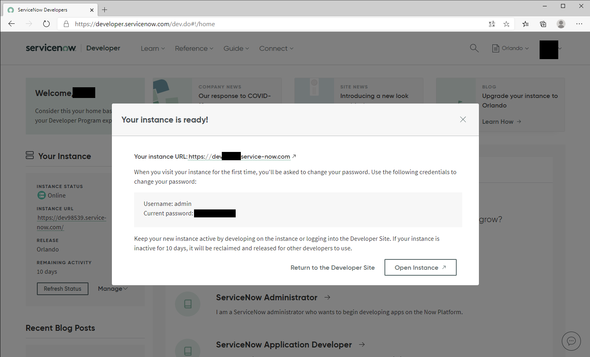Screen dimensions: 590x357
Task: Click the '10 days' remaining activity value
Action: (x=47, y=272)
